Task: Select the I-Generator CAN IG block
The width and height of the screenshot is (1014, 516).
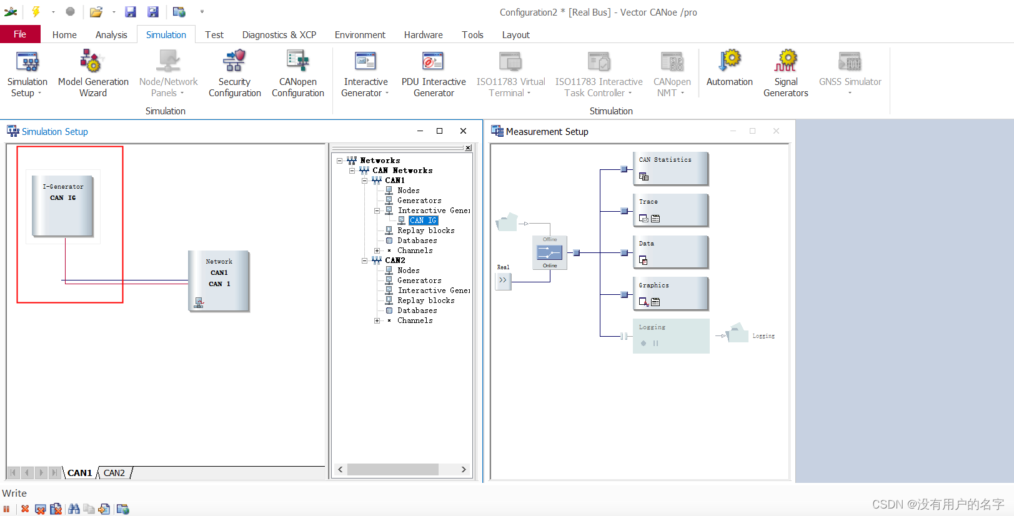Action: coord(62,206)
